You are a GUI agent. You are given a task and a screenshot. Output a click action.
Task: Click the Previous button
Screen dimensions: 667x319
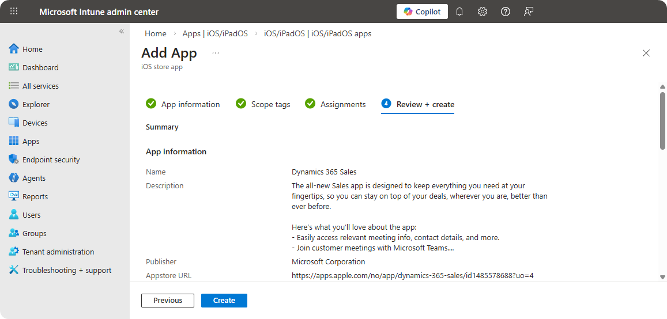168,300
